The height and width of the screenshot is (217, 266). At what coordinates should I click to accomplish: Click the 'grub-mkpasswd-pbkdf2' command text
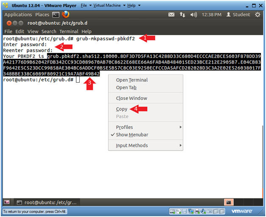(x=105, y=39)
